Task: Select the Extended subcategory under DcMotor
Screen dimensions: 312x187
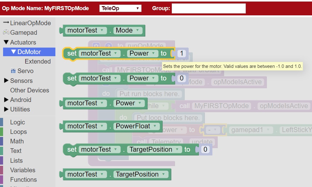Action: point(38,61)
